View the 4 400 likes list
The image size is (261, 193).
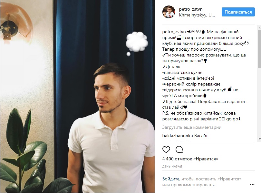[x=190, y=159]
